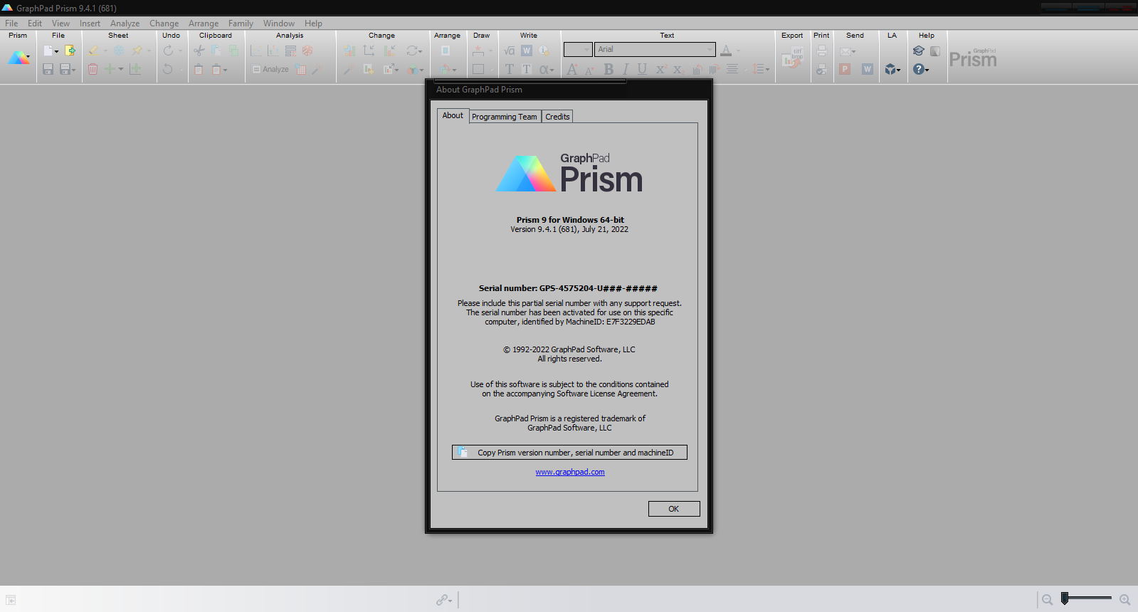Viewport: 1138px width, 612px height.
Task: Click the zoom out magnifier icon
Action: pos(1047,599)
